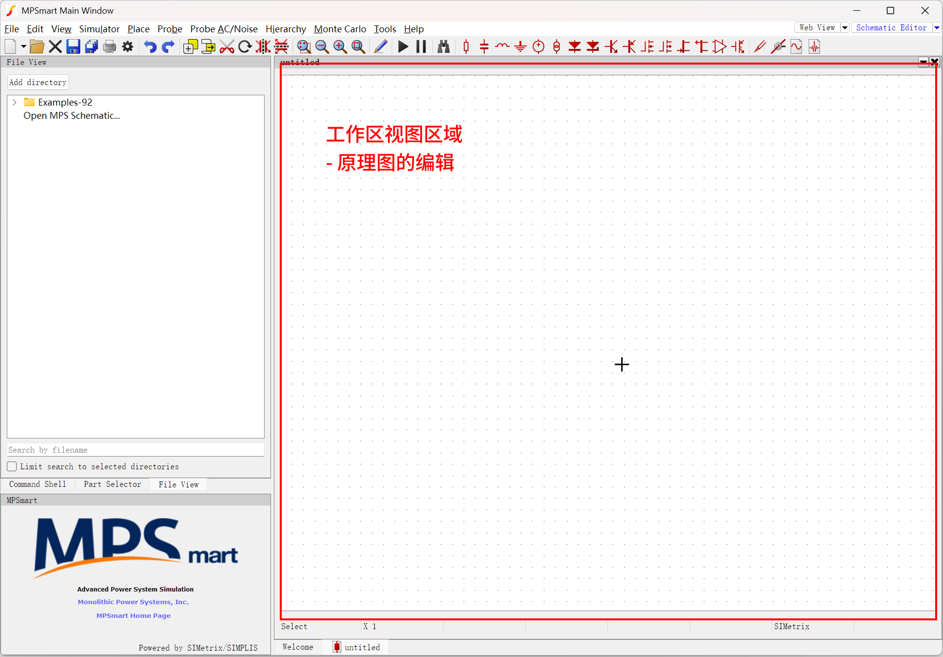Open the Web View dropdown arrow

tap(845, 28)
